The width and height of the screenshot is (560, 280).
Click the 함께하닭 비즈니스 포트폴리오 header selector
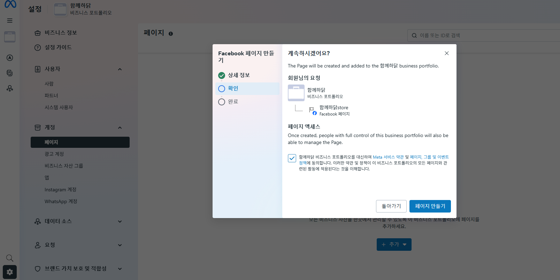tap(83, 9)
